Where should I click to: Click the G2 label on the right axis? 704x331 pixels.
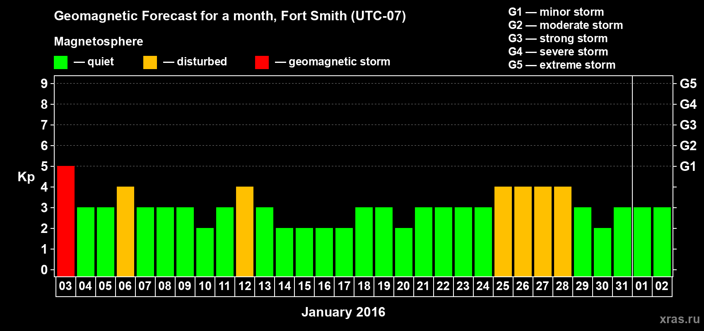coord(688,146)
